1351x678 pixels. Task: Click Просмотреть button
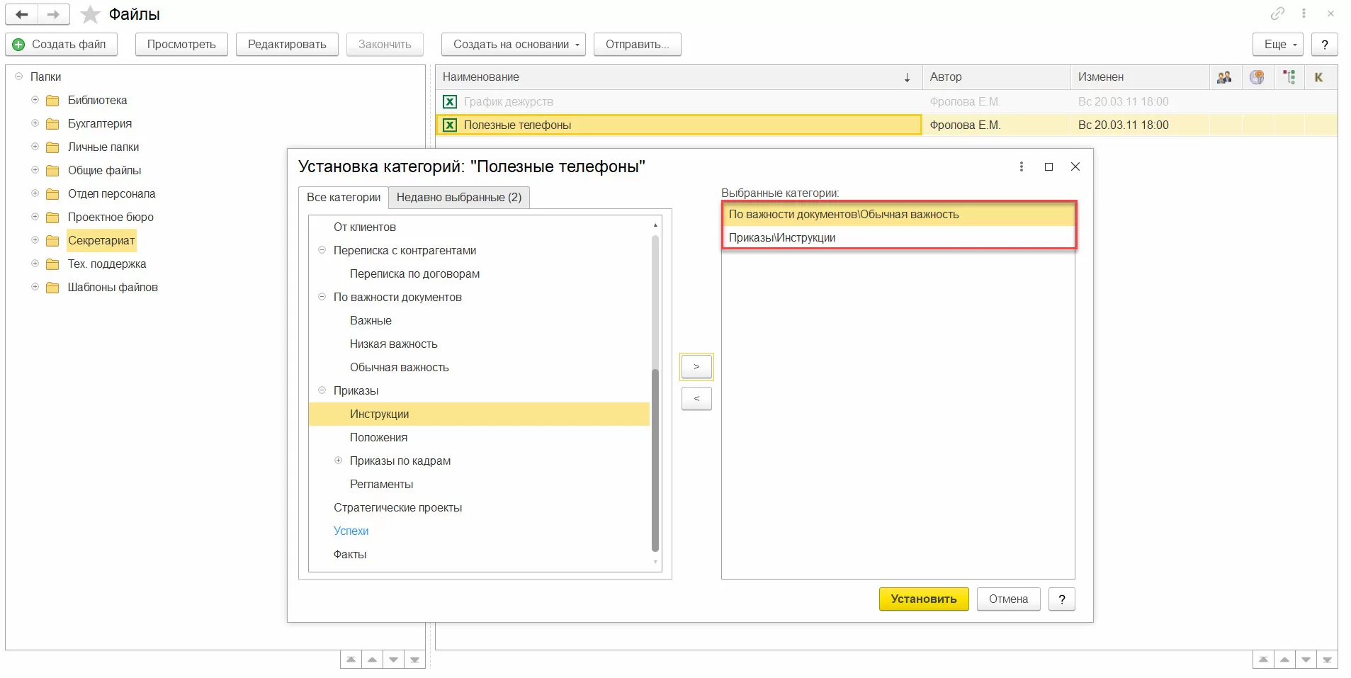(181, 44)
